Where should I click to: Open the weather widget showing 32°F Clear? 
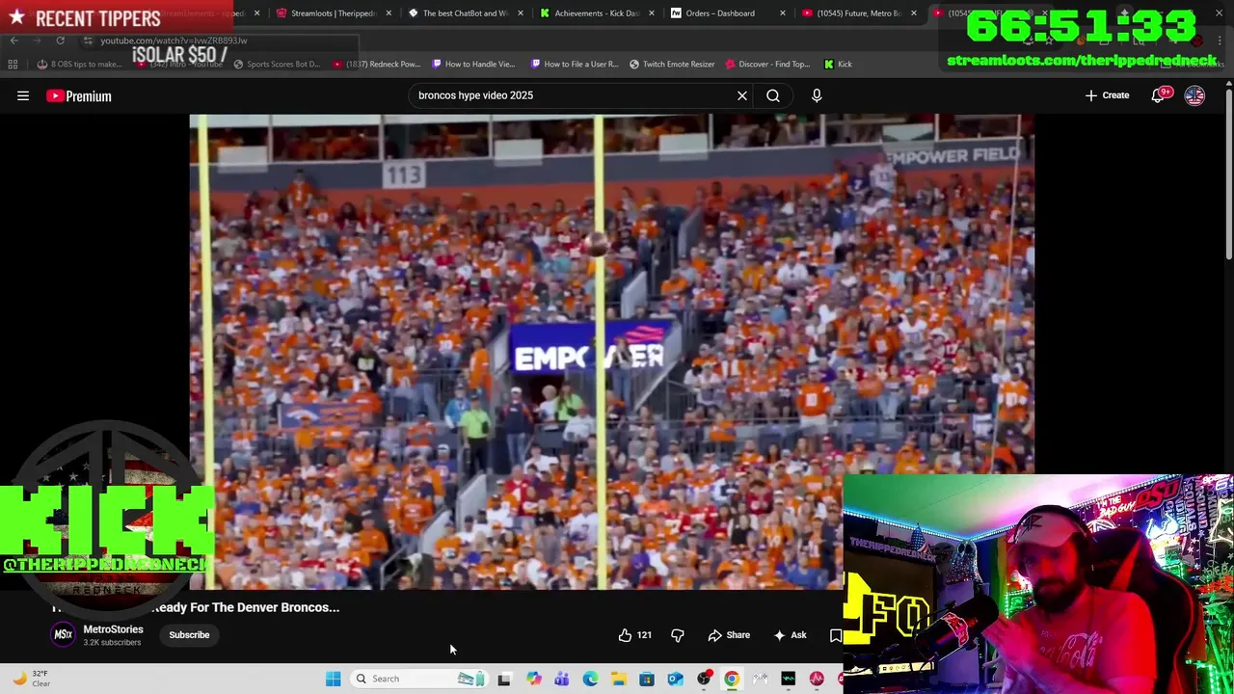click(x=31, y=679)
